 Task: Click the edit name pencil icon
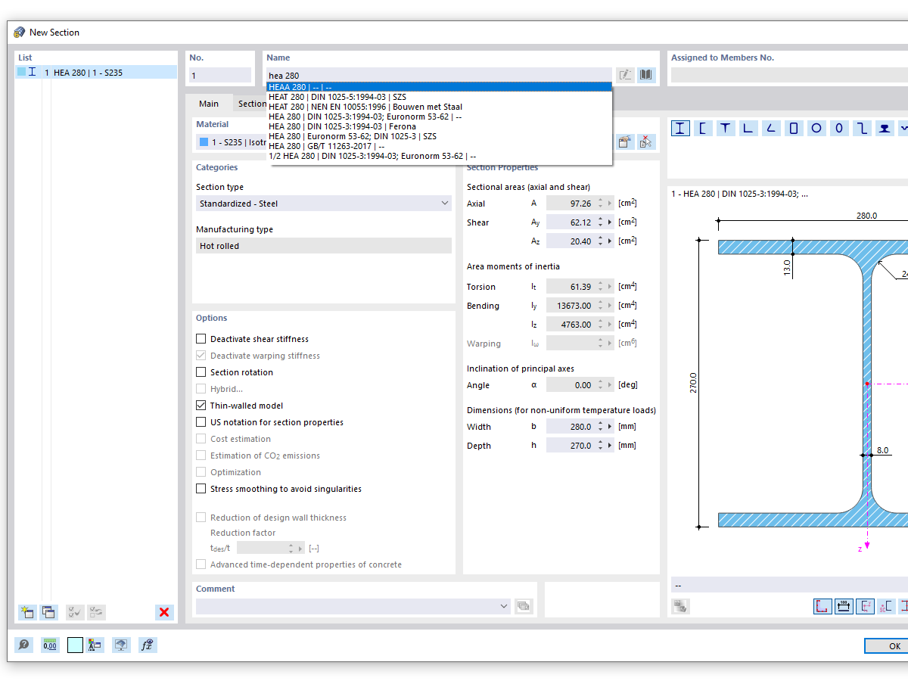tap(626, 75)
